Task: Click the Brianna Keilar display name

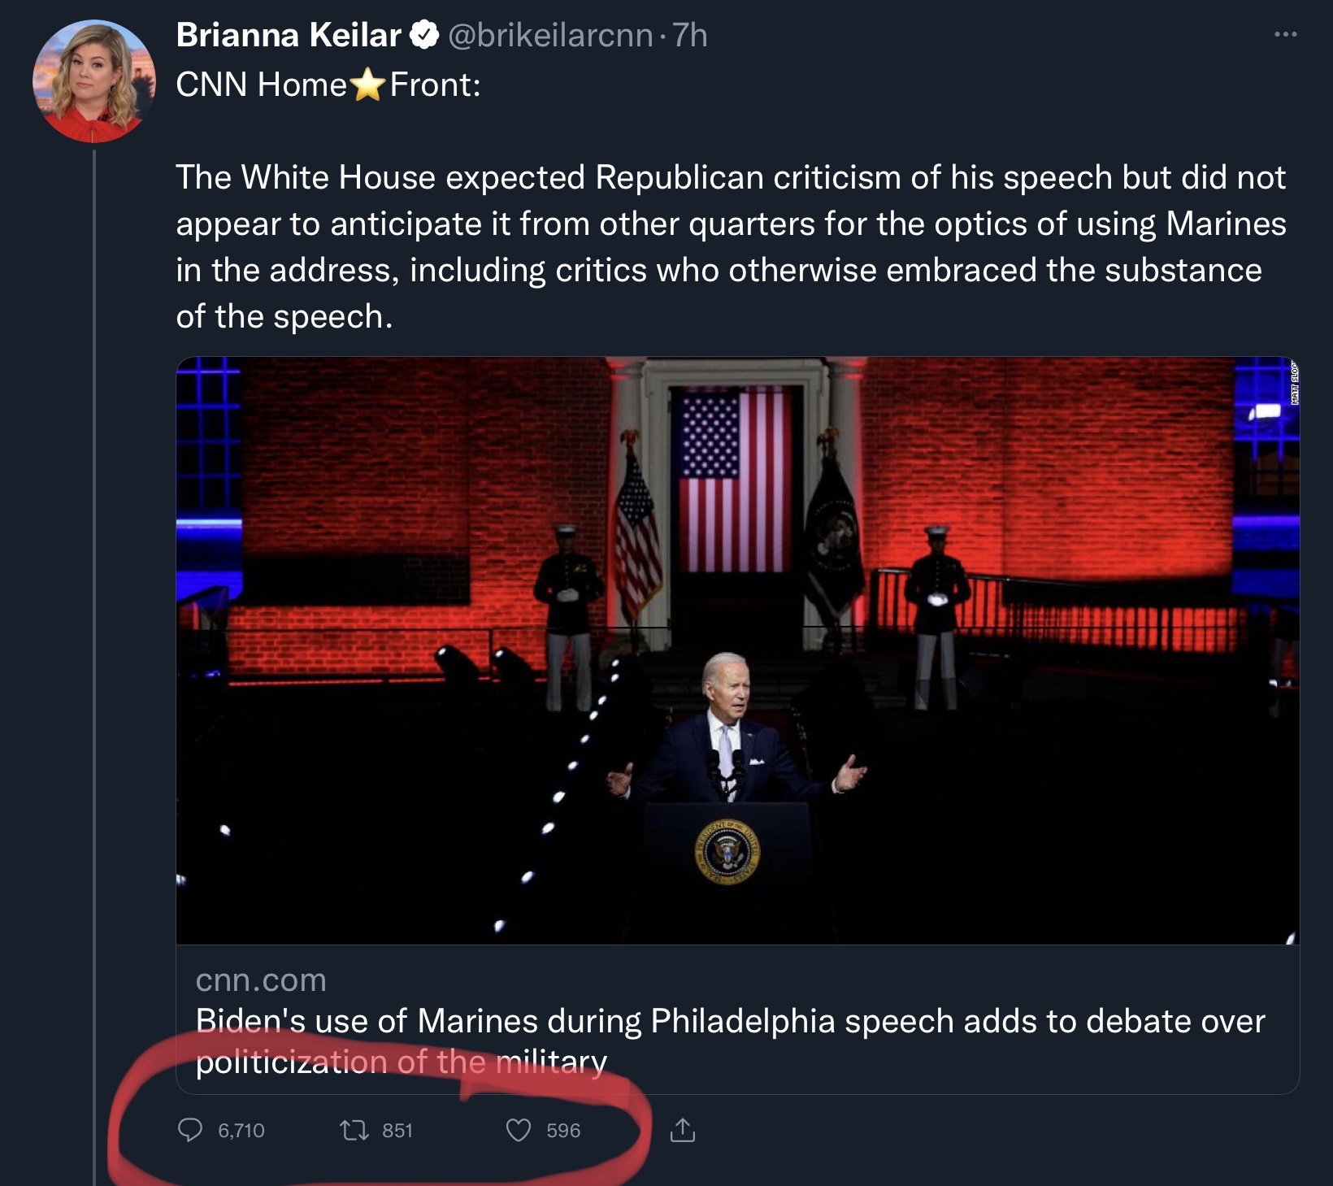Action: coord(289,35)
